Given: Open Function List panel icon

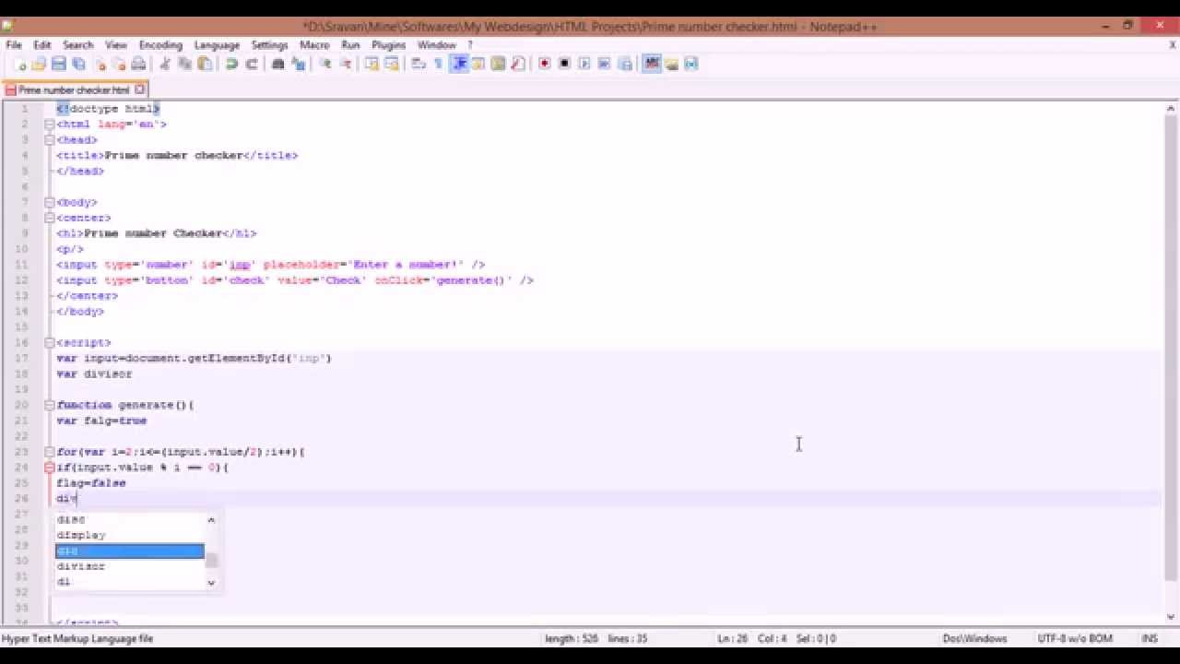Looking at the screenshot, I should (x=518, y=64).
